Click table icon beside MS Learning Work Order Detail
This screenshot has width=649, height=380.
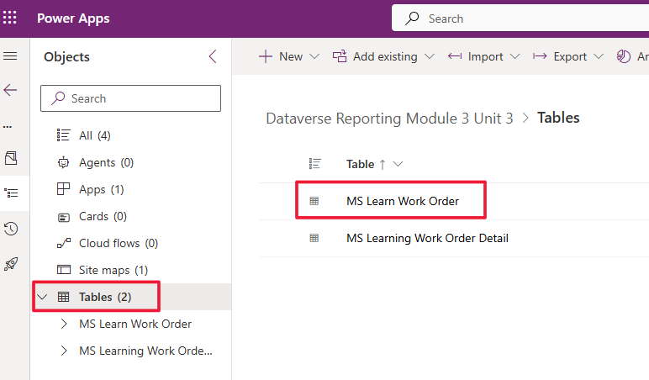(x=314, y=238)
